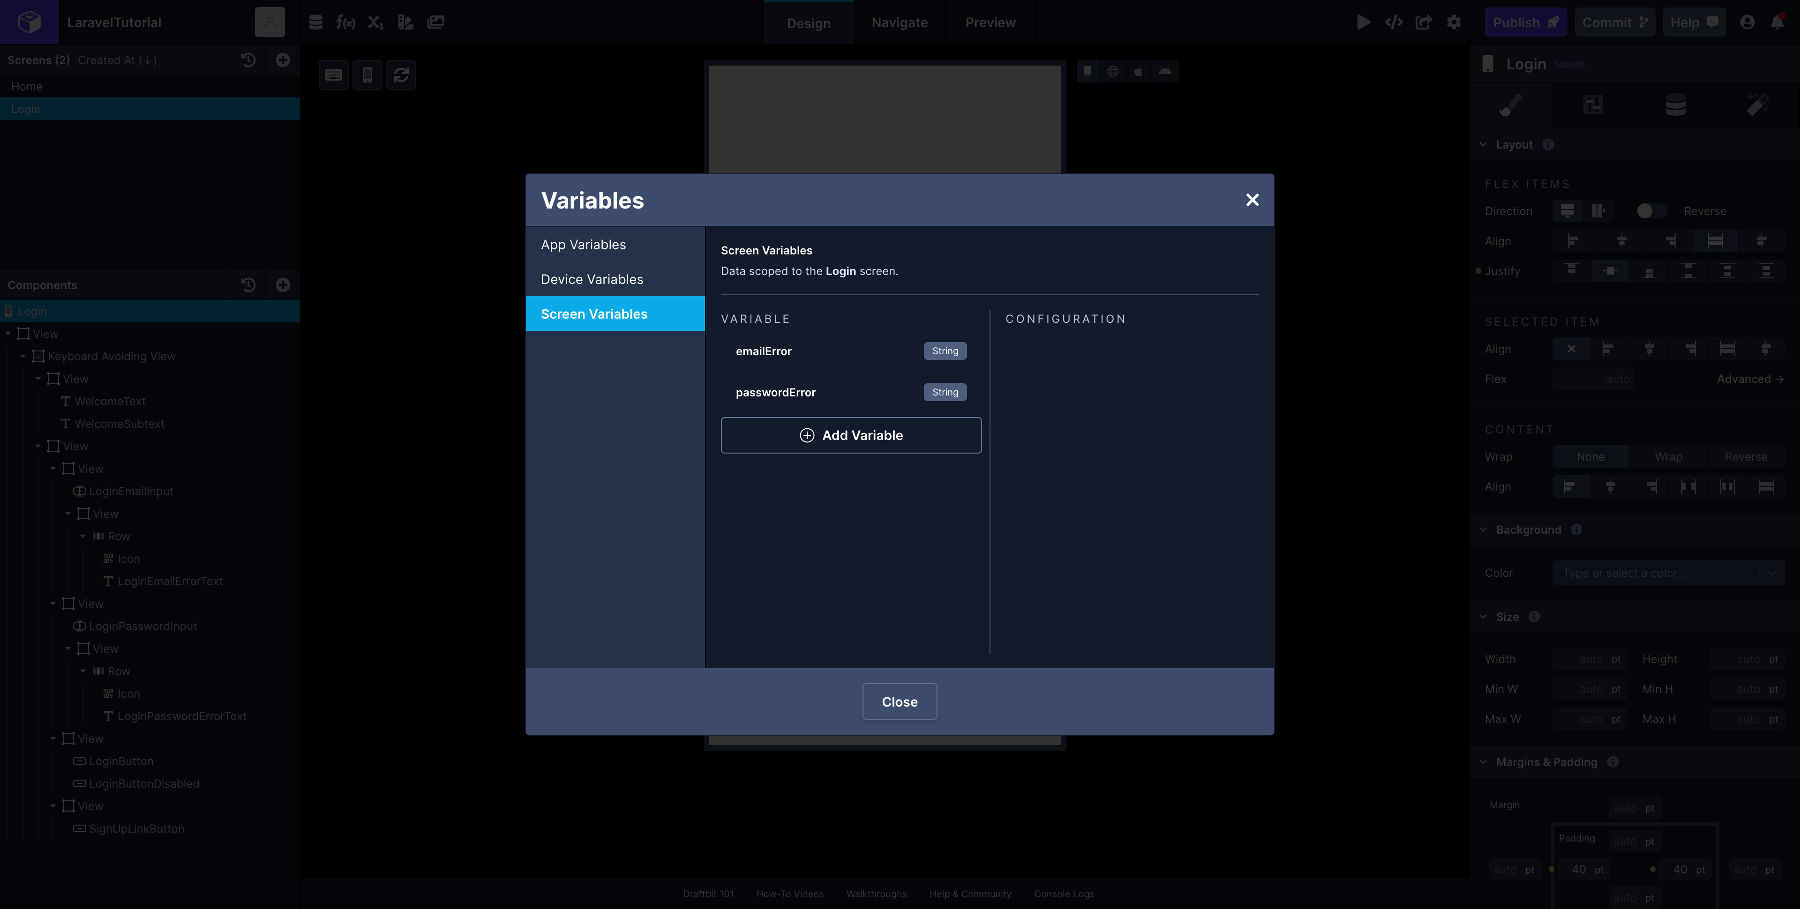Screen dimensions: 1800x909
Task: Select the web globe platform icon
Action: (x=1112, y=71)
